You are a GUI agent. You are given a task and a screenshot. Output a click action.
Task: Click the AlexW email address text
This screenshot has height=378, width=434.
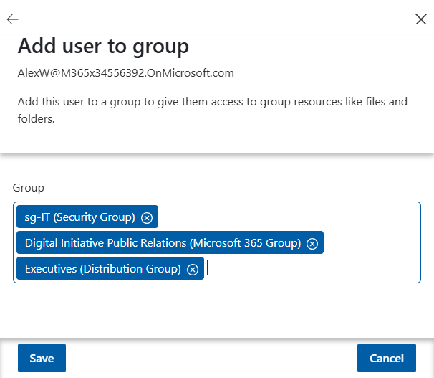125,73
